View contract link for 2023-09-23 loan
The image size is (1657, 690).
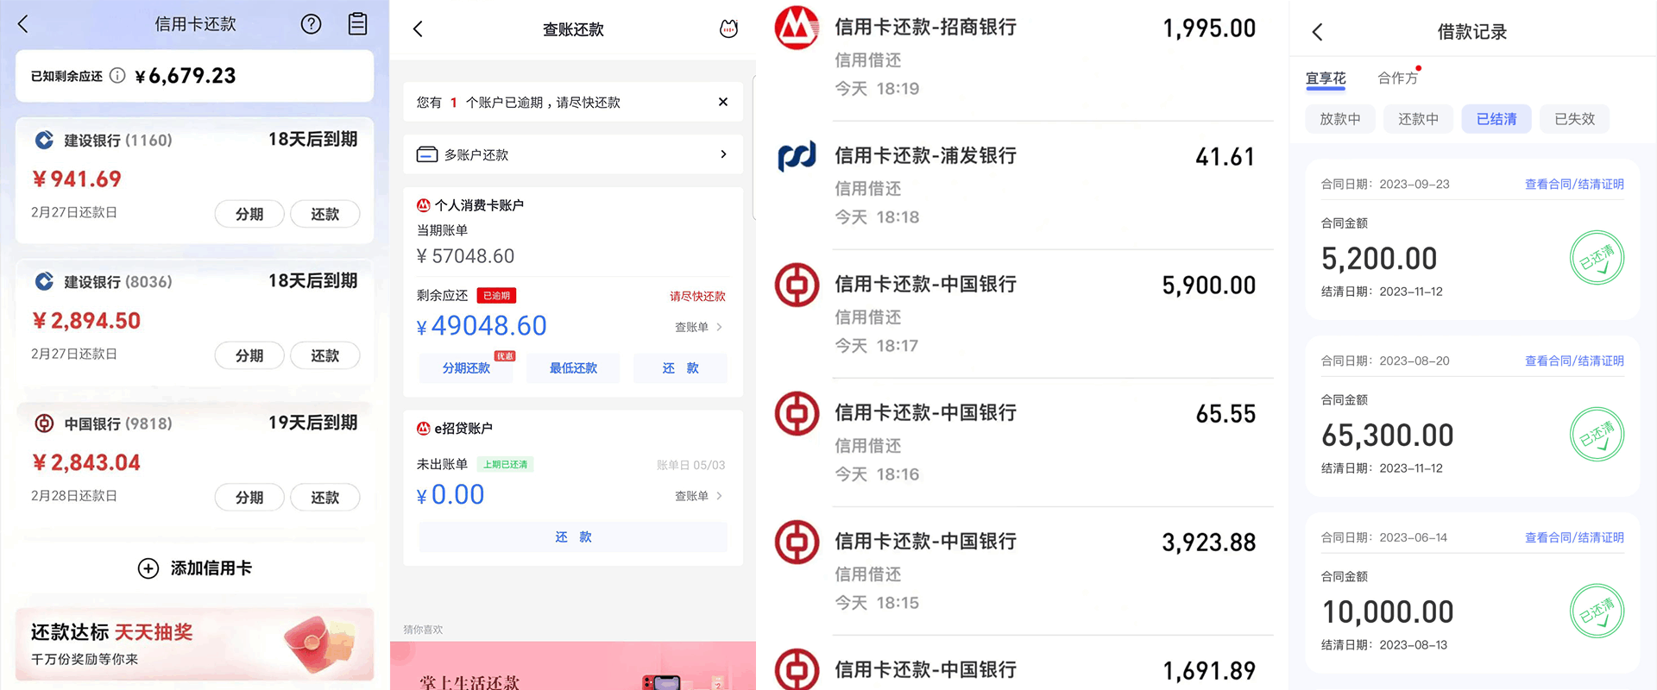1573,185
